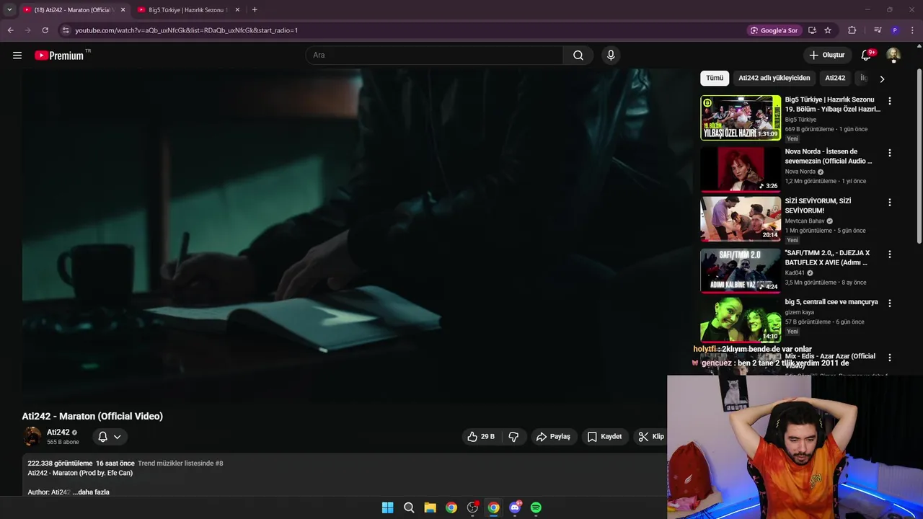Like the video with thumbs up

(x=480, y=436)
